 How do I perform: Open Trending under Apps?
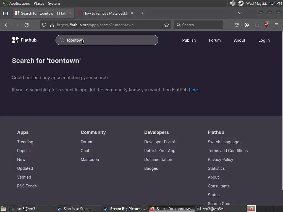25,142
